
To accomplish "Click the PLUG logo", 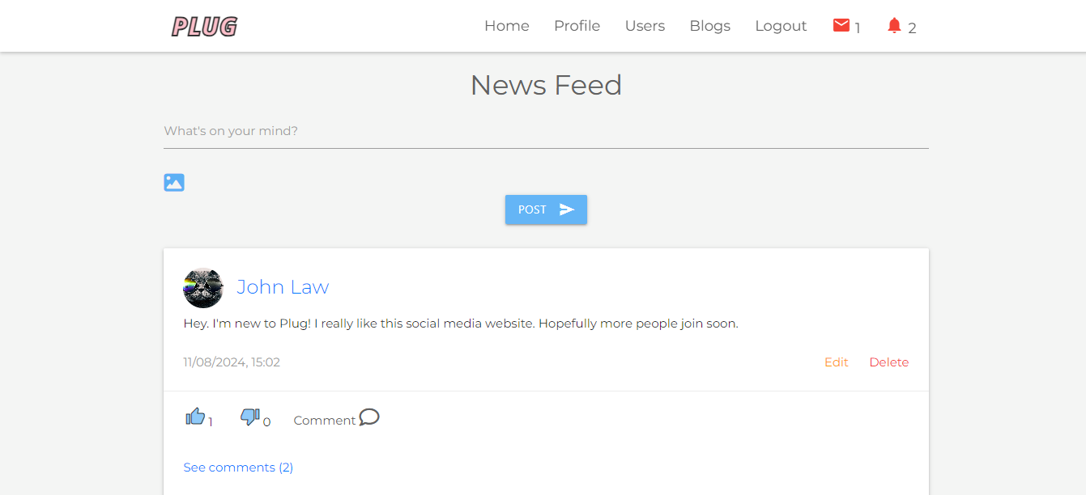I will click(x=204, y=27).
